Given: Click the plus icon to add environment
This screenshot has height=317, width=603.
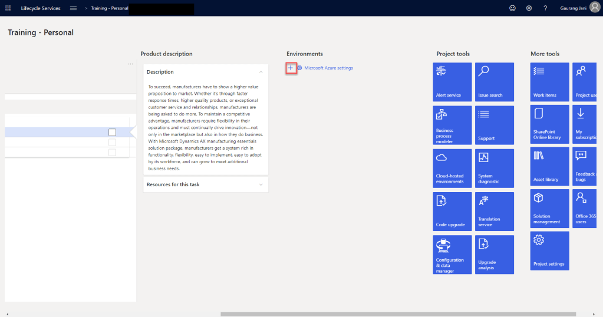Looking at the screenshot, I should click(290, 68).
